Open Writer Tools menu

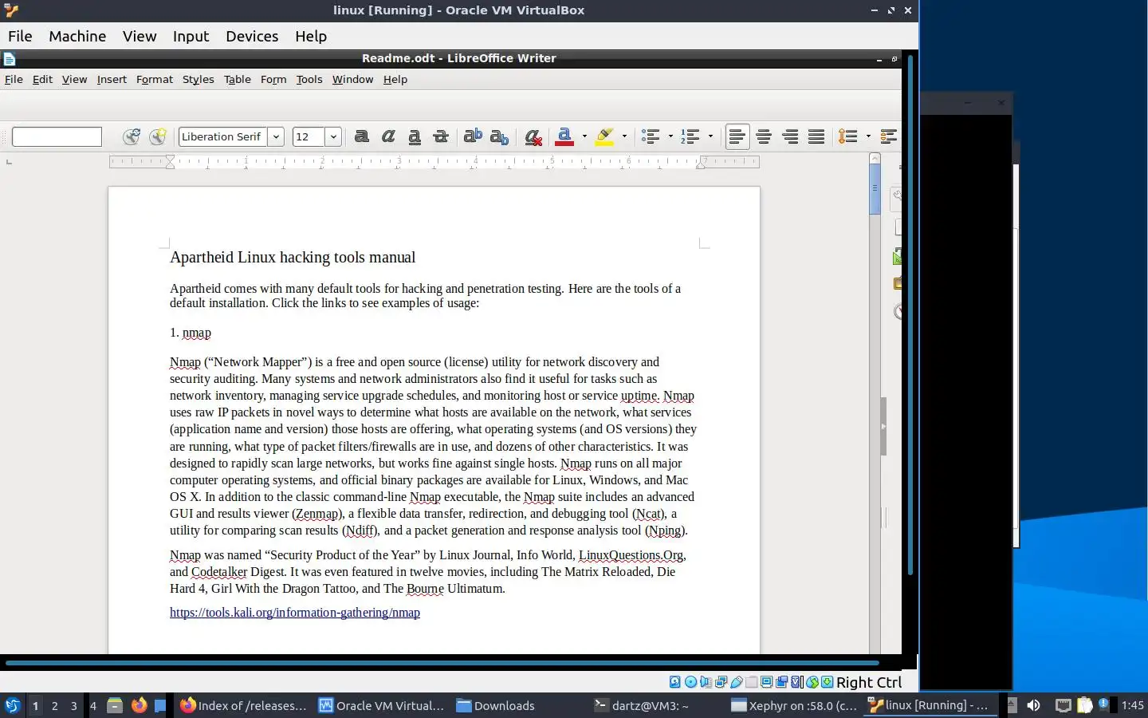(x=309, y=79)
